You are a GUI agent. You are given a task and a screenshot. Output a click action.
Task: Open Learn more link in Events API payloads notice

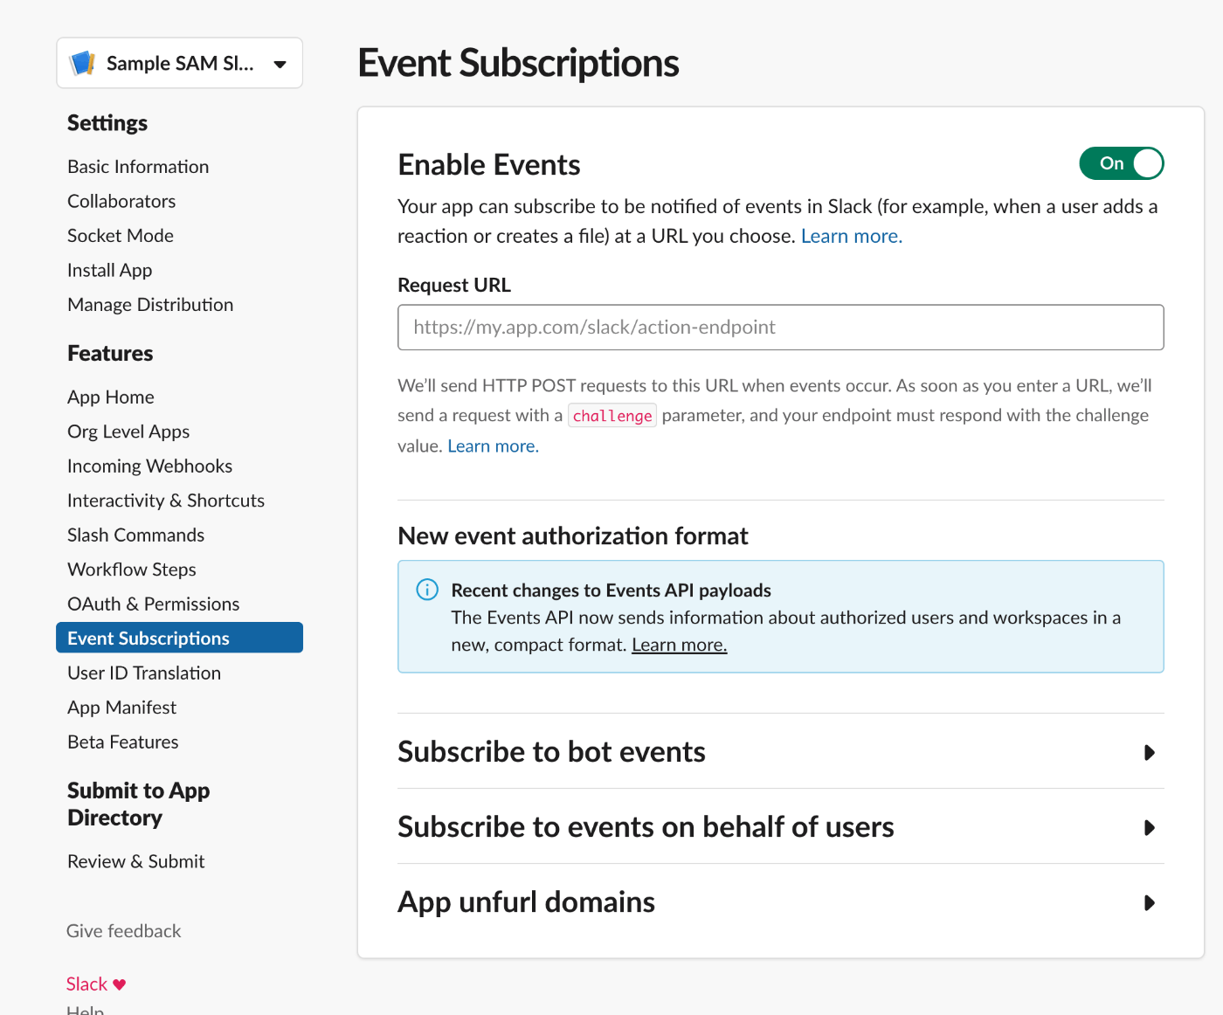click(x=680, y=645)
